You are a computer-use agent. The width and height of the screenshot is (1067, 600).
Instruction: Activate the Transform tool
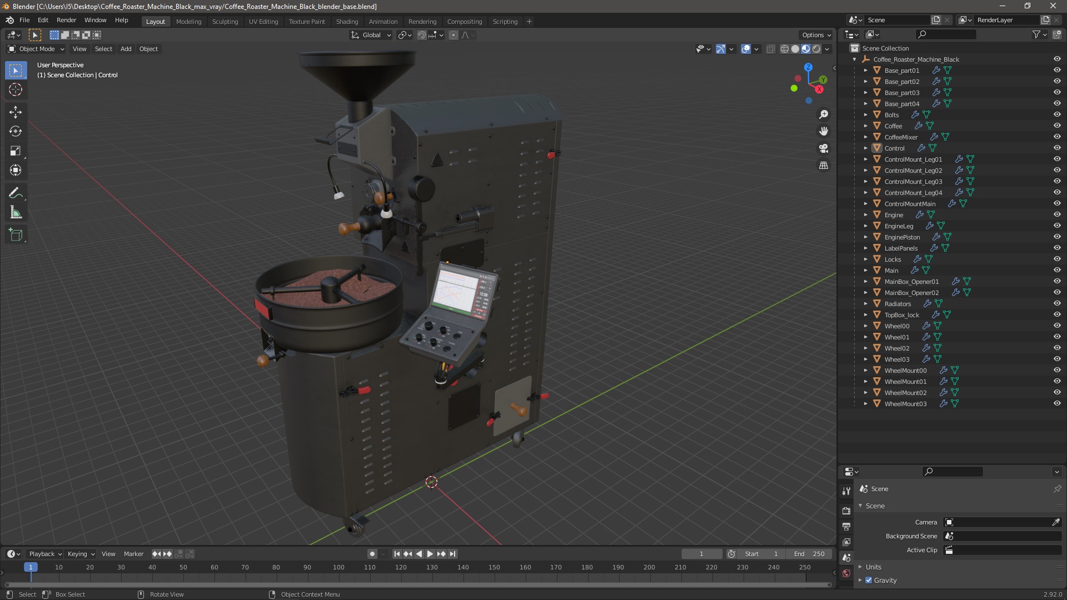click(16, 170)
